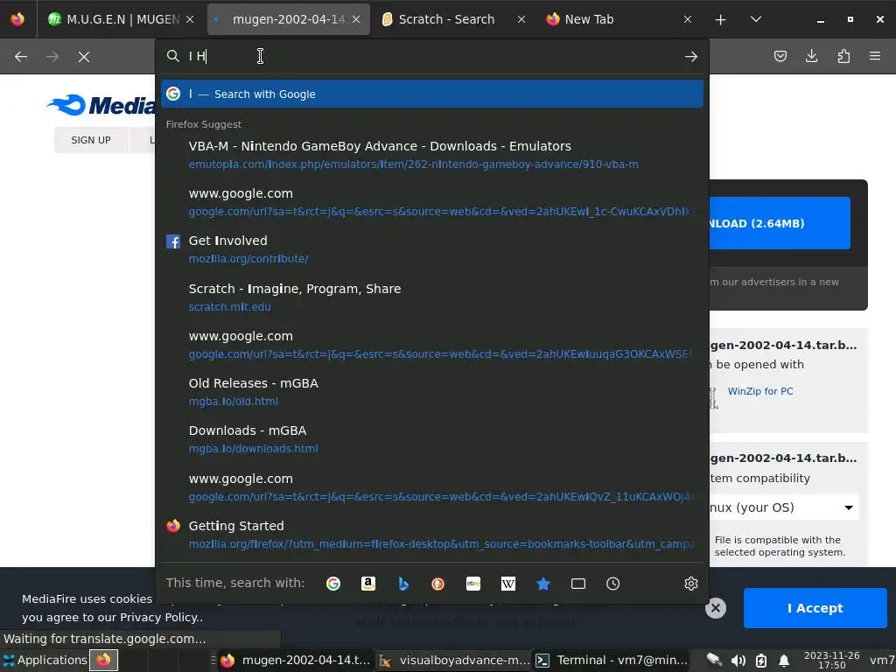Go back with the back arrow
The image size is (896, 672).
click(21, 57)
